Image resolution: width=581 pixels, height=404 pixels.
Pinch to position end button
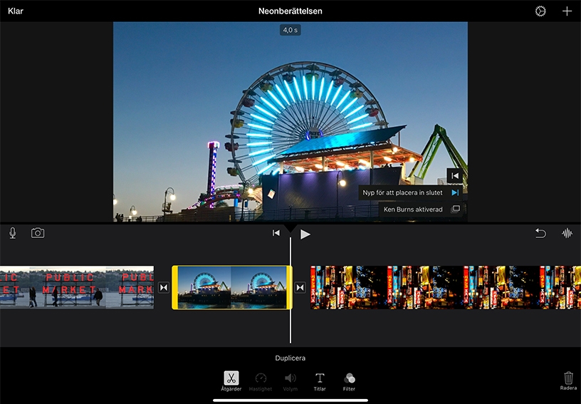click(x=412, y=192)
